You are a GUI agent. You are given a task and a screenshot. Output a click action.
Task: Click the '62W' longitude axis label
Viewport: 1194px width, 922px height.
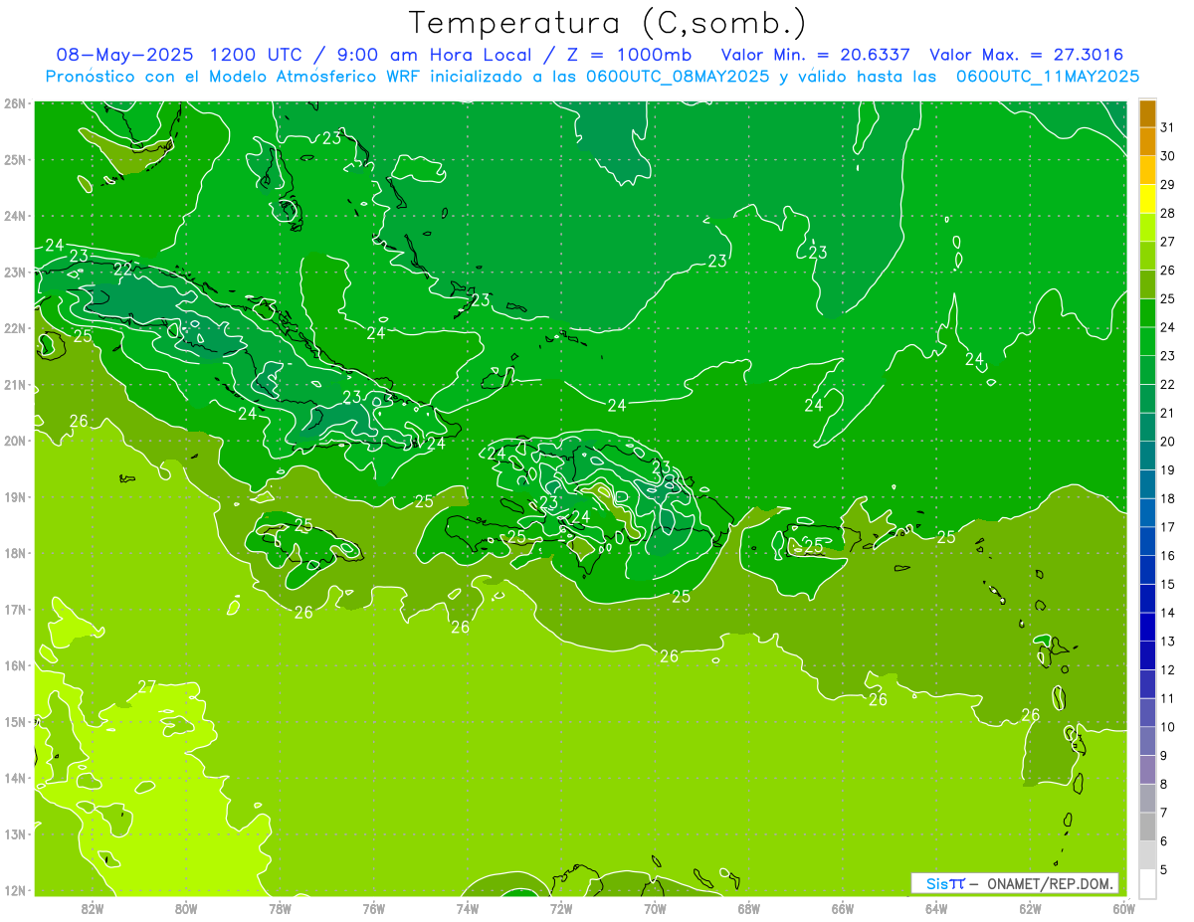(1030, 908)
